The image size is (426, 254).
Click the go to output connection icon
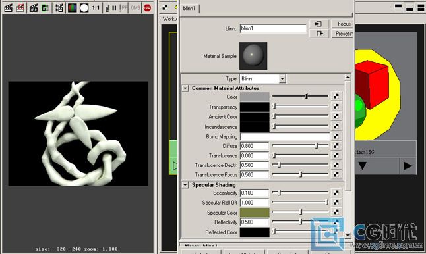pyautogui.click(x=319, y=34)
